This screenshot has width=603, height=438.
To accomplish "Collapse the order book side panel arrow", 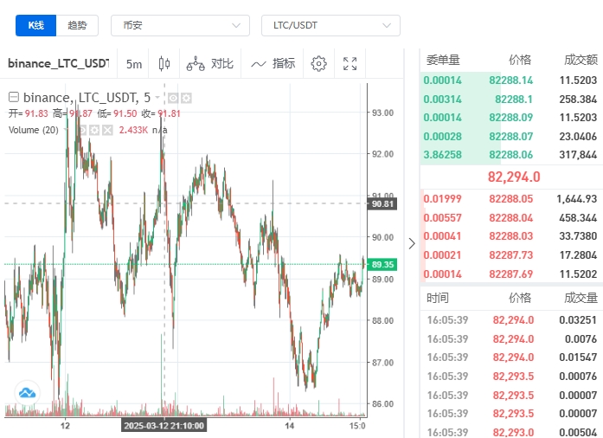I will 412,243.
